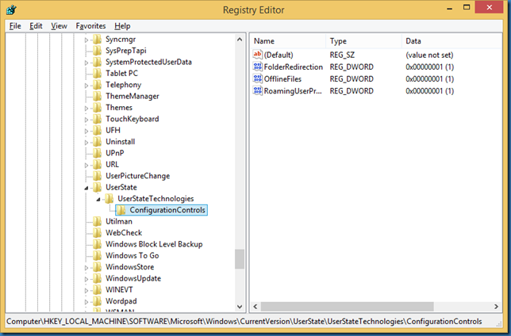This screenshot has height=336, width=511.
Task: Select the Uninstall key
Action: [x=121, y=142]
